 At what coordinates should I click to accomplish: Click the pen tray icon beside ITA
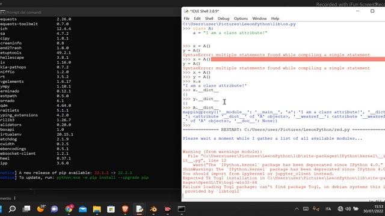click(x=316, y=209)
